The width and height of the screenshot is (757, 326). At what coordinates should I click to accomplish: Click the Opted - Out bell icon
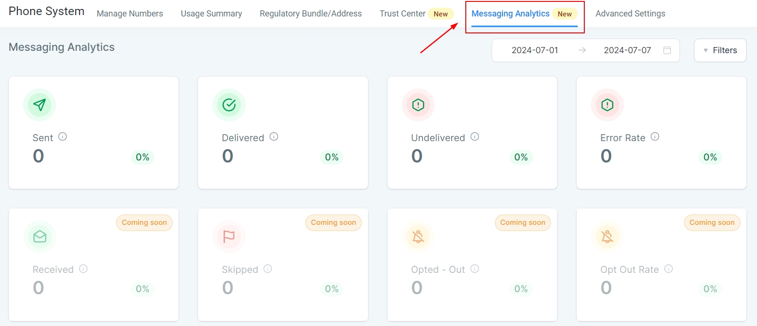pos(418,236)
